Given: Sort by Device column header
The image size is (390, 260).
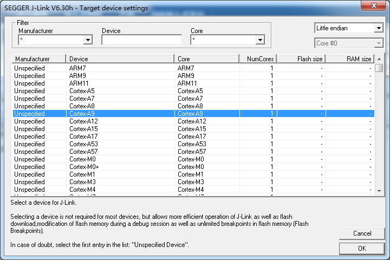Looking at the screenshot, I should point(120,59).
